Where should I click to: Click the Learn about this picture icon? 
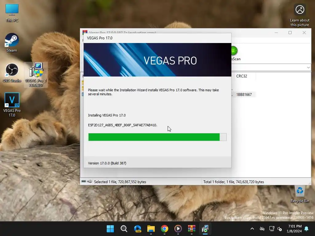click(x=300, y=15)
